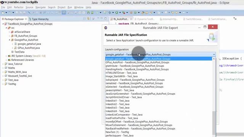This screenshot has height=137, width=244.
Task: Click the list scrollbar up arrow
Action: click(214, 59)
